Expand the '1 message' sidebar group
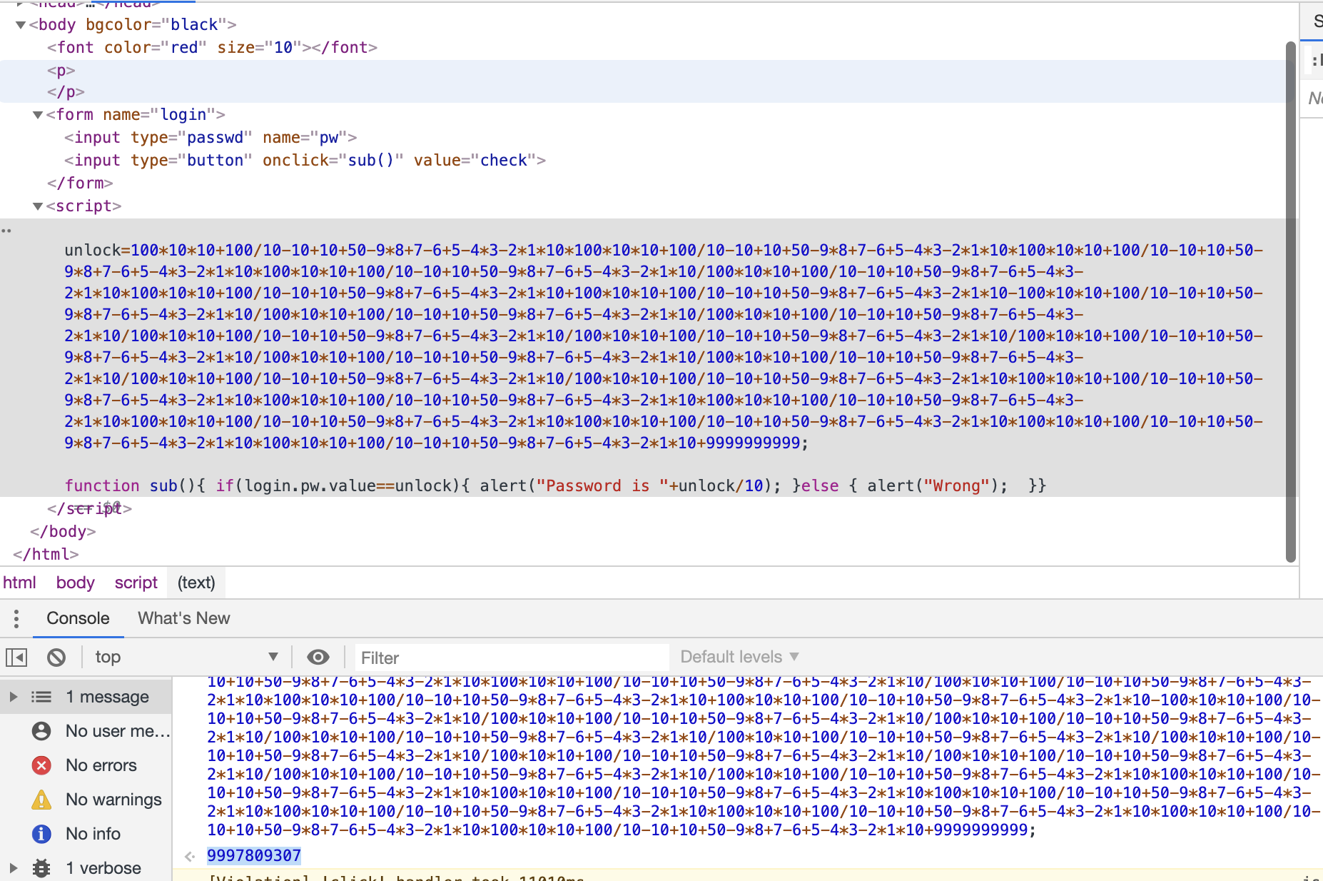This screenshot has width=1323, height=881. click(x=13, y=697)
